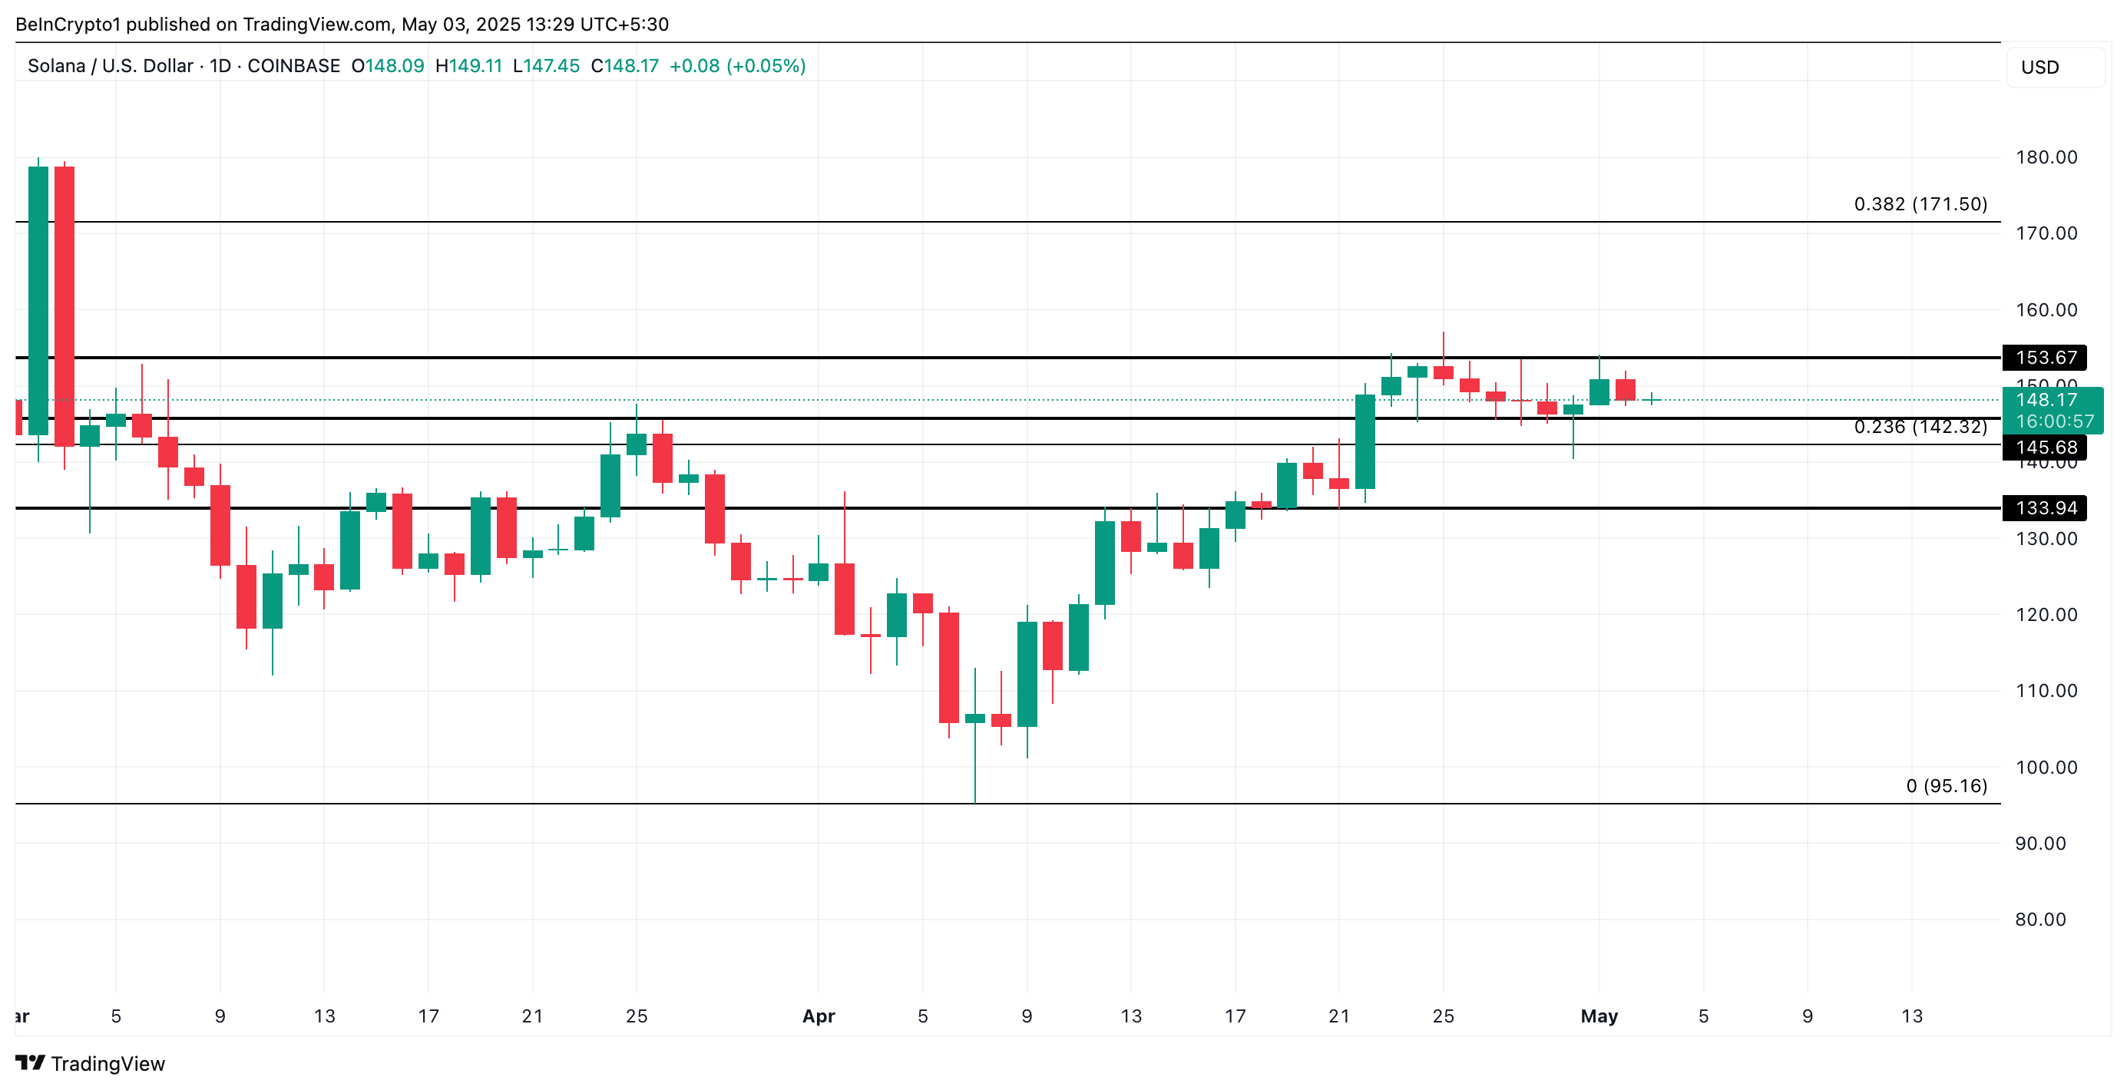Click the 100.00 price axis label
The image size is (2127, 1090).
click(x=2046, y=768)
